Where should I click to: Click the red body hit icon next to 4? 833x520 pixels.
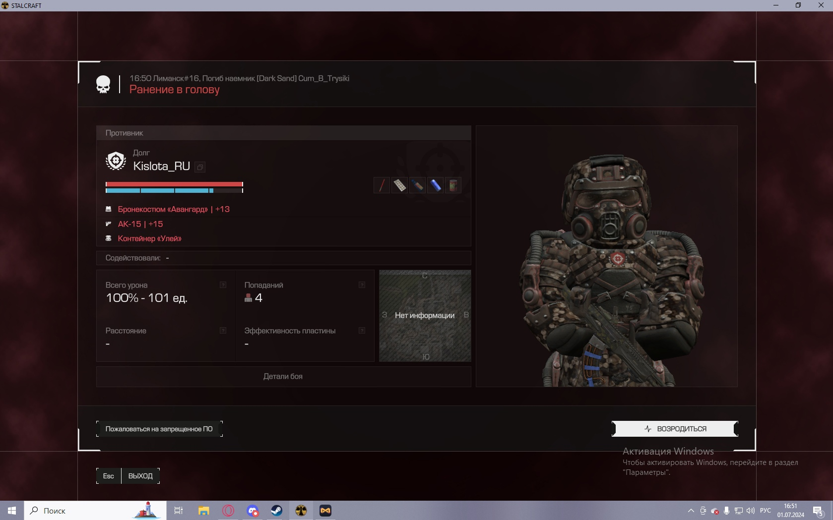tap(249, 298)
